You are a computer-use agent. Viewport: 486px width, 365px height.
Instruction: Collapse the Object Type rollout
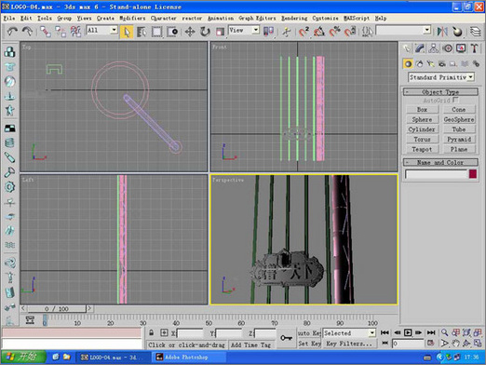pyautogui.click(x=440, y=92)
